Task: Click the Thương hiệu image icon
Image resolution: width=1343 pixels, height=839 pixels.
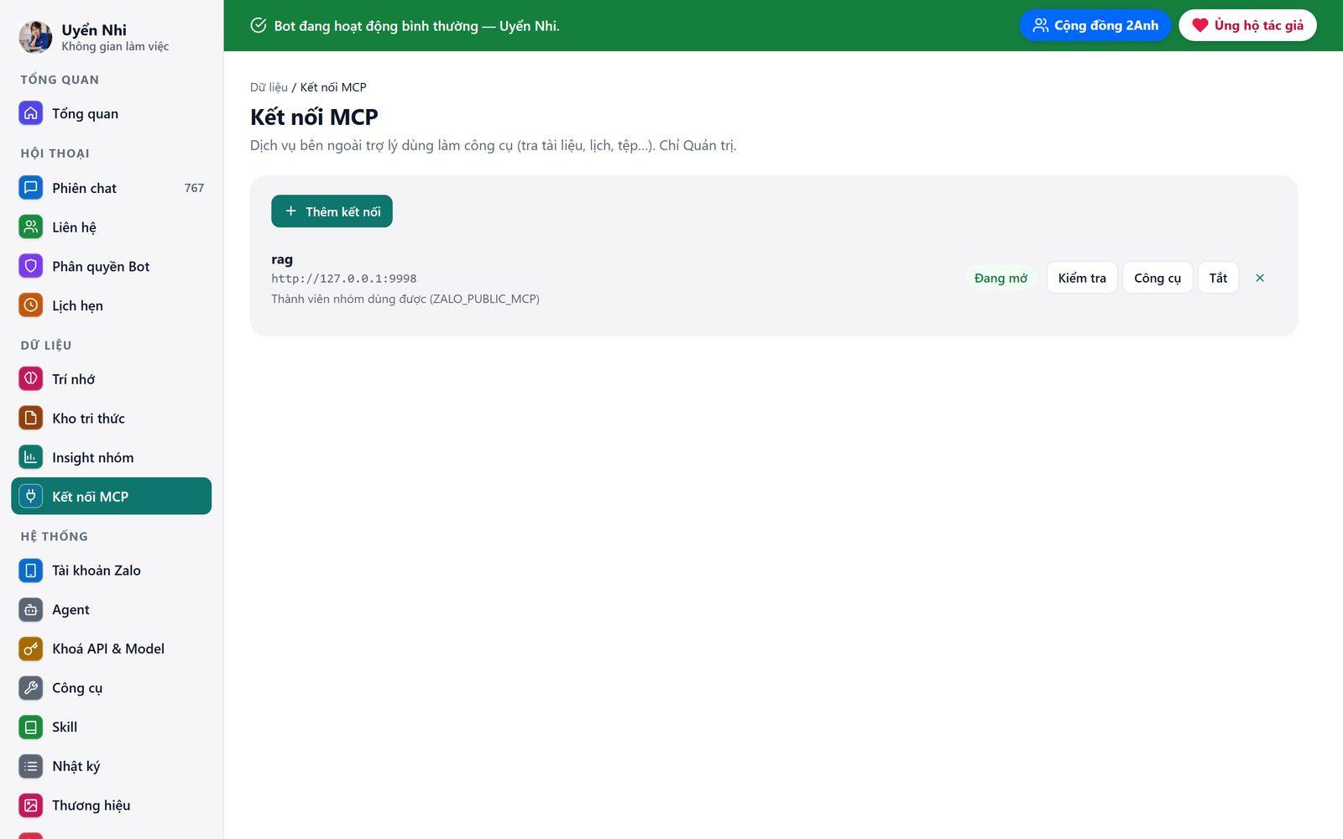Action: (31, 805)
